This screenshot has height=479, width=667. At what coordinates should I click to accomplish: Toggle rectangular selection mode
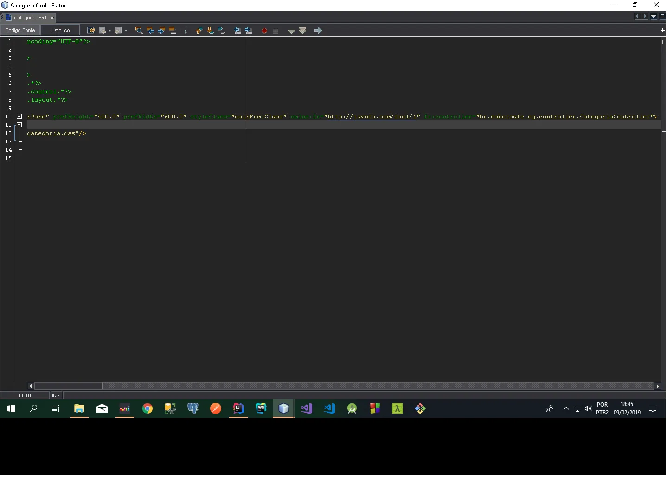tap(184, 31)
